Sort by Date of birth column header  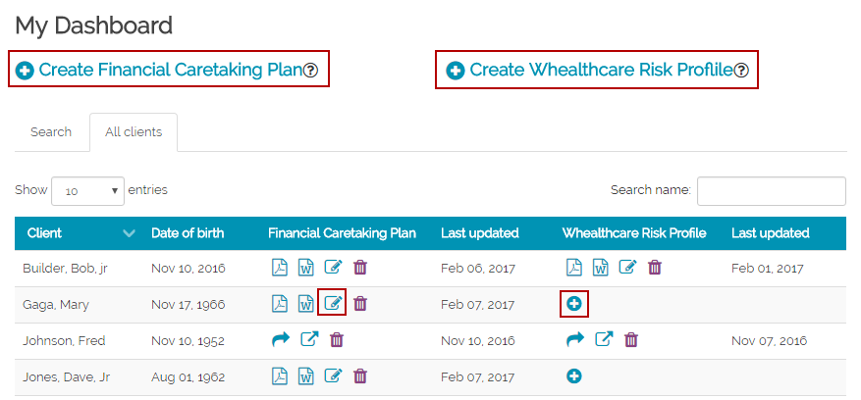188,233
